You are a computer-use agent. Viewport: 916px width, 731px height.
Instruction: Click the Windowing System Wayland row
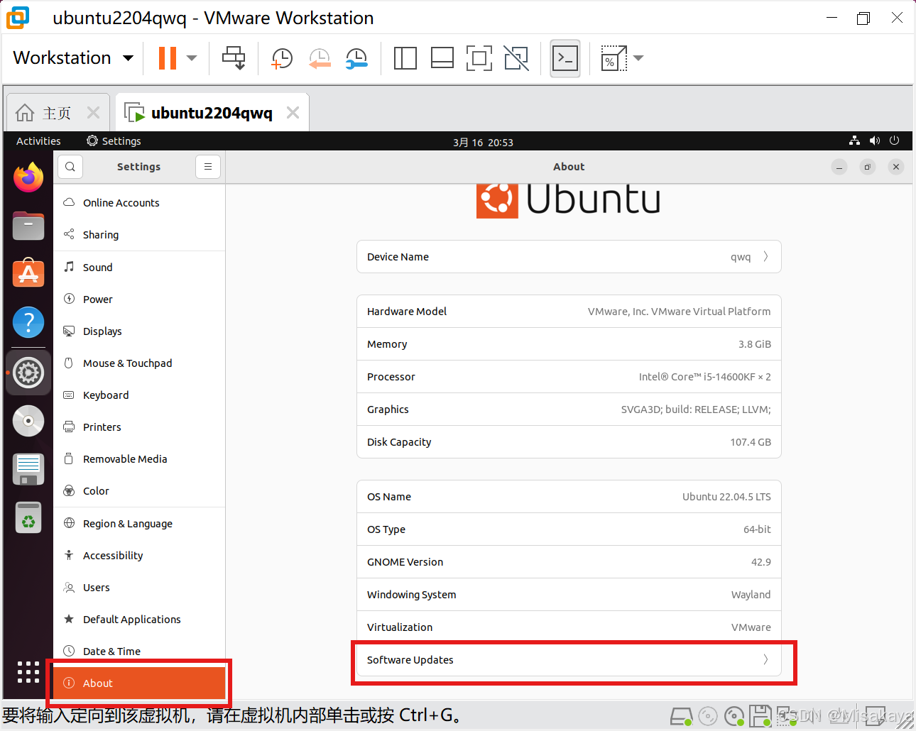click(x=569, y=595)
